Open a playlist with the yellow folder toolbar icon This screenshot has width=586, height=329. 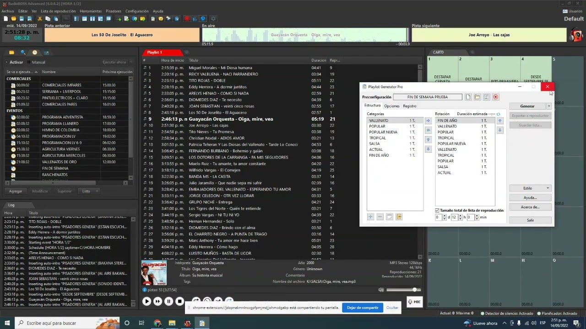point(14,19)
